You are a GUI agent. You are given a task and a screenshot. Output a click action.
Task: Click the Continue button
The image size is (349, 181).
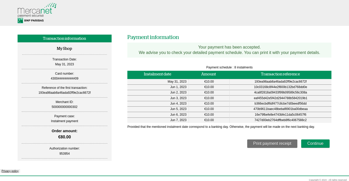tap(315, 144)
